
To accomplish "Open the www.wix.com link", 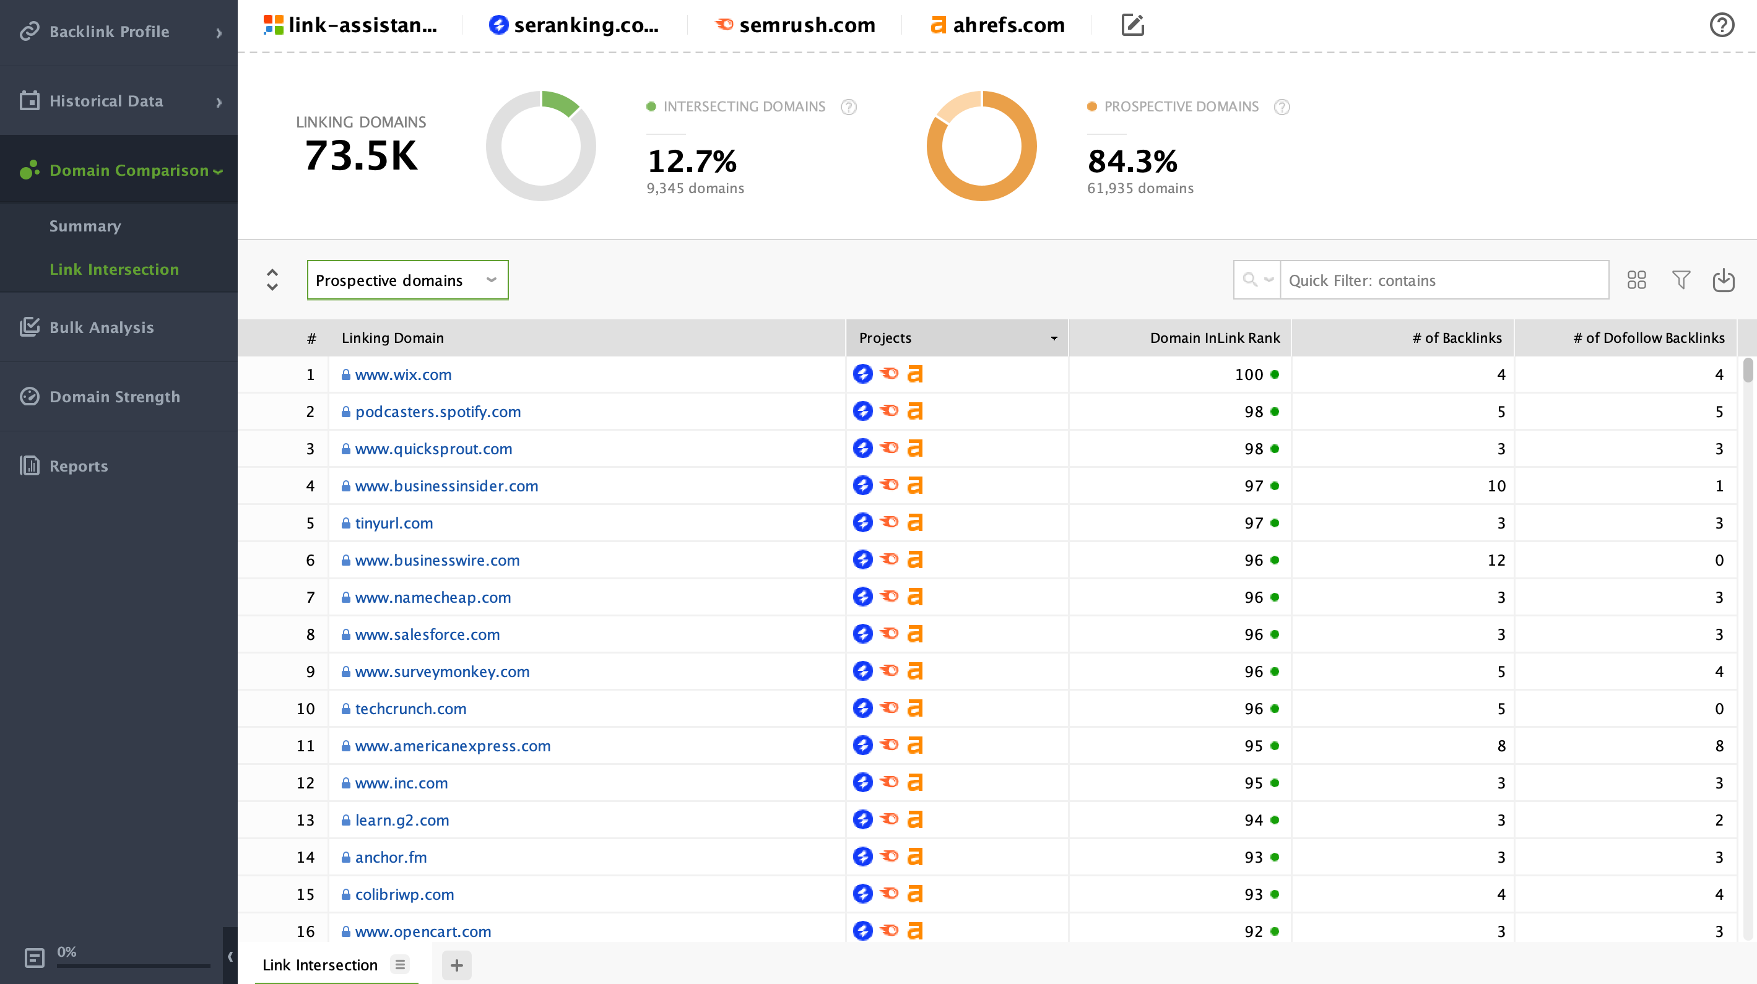I will 403,374.
